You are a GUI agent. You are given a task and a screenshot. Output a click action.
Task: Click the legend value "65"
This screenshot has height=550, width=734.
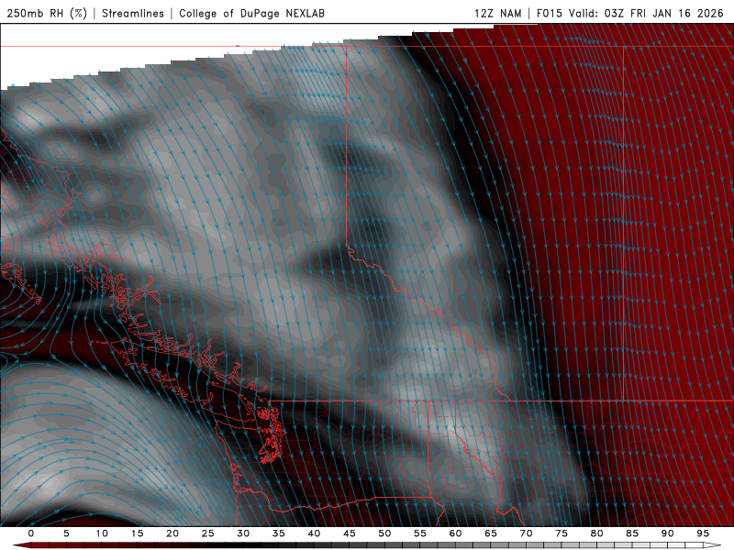[x=491, y=533]
